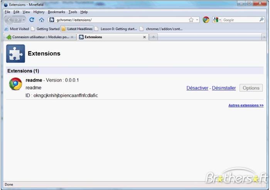Click the large Extensions puzzle piece icon

(15, 53)
